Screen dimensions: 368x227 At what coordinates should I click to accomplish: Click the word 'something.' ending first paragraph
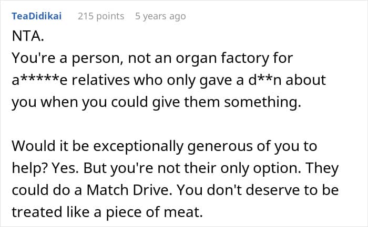(262, 102)
